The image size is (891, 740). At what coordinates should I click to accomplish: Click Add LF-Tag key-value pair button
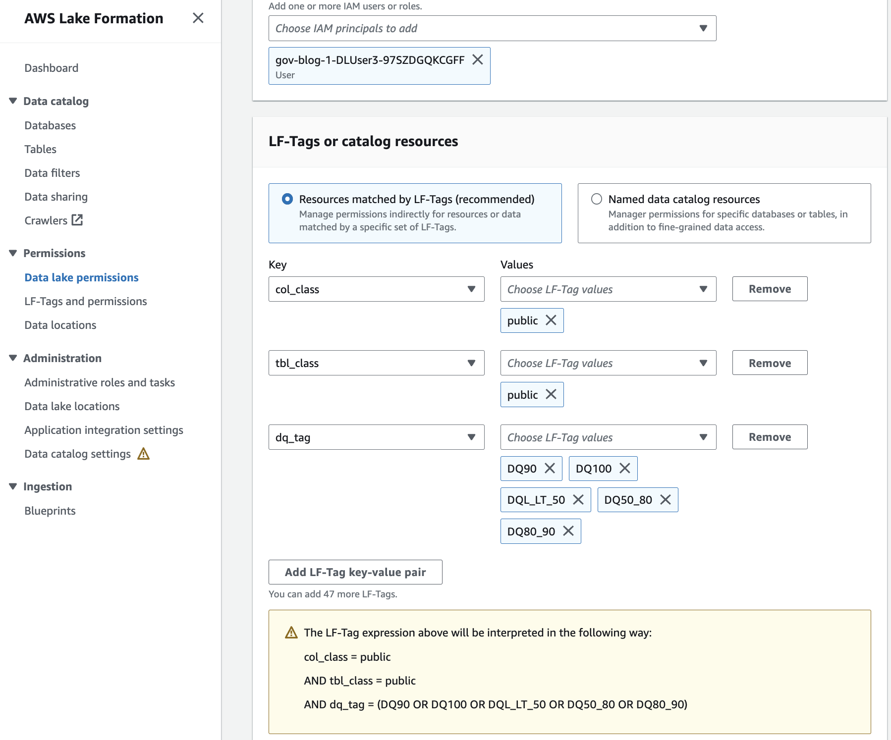(355, 572)
